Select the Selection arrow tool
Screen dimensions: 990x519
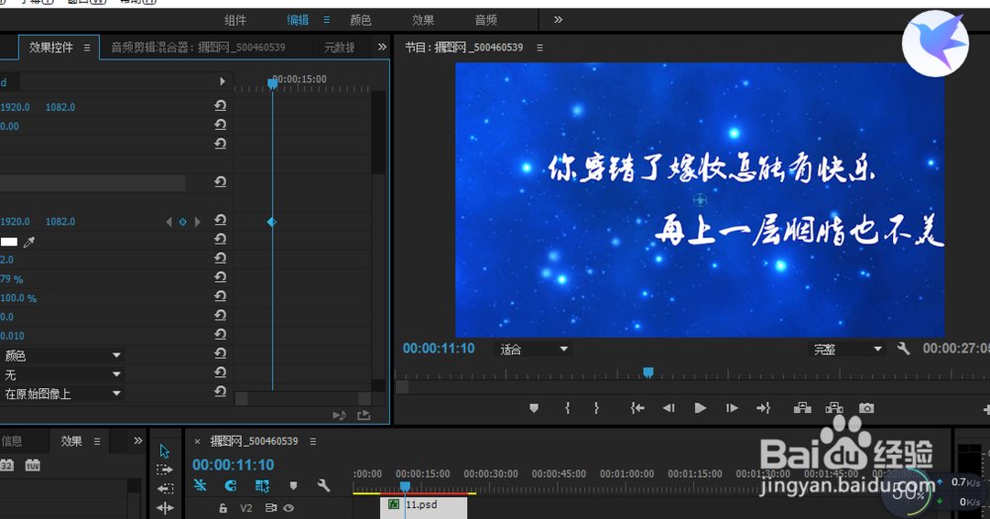(x=164, y=451)
